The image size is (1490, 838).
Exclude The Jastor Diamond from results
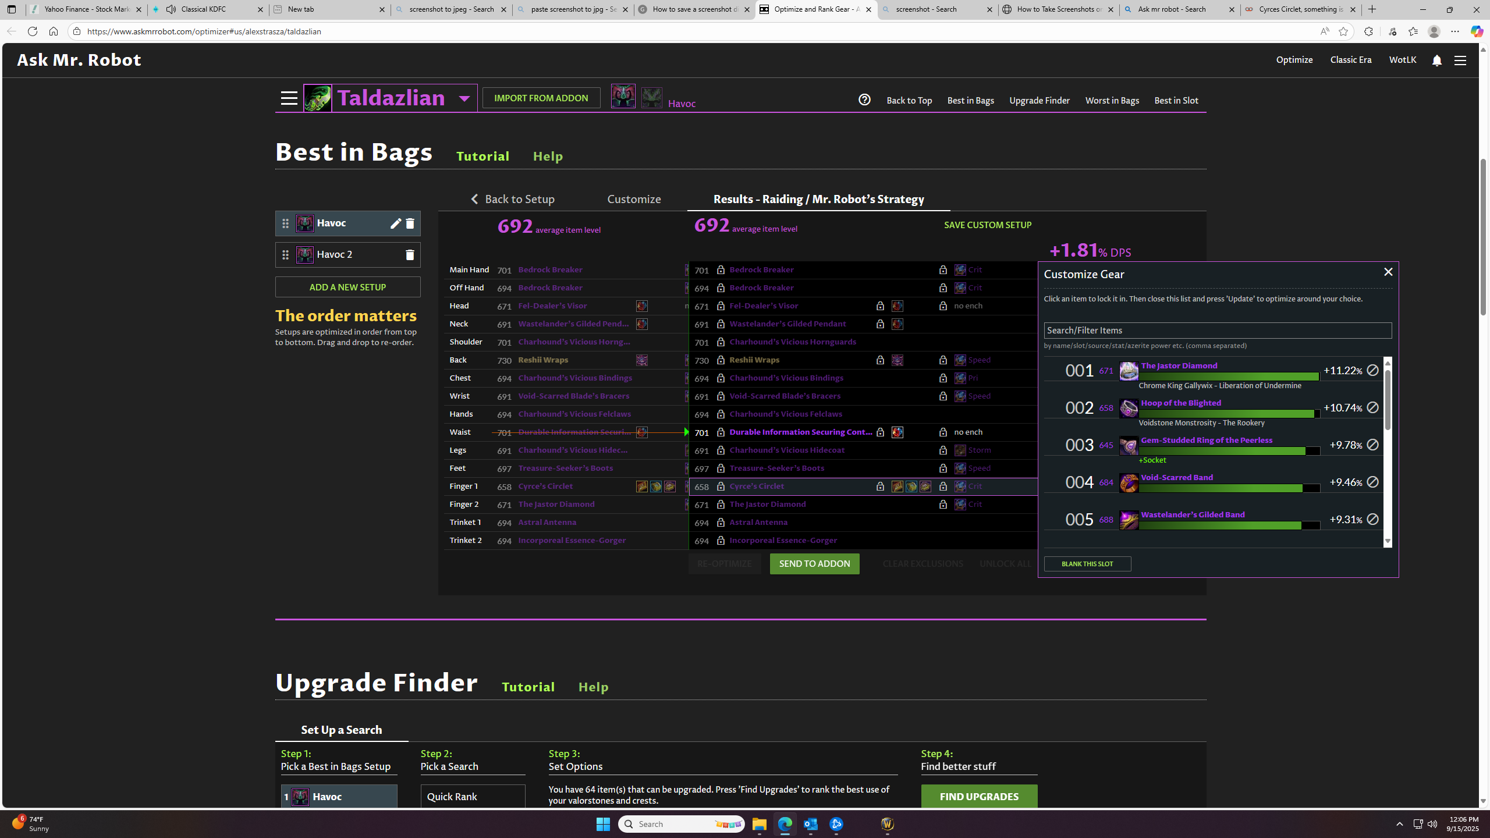pyautogui.click(x=1372, y=371)
